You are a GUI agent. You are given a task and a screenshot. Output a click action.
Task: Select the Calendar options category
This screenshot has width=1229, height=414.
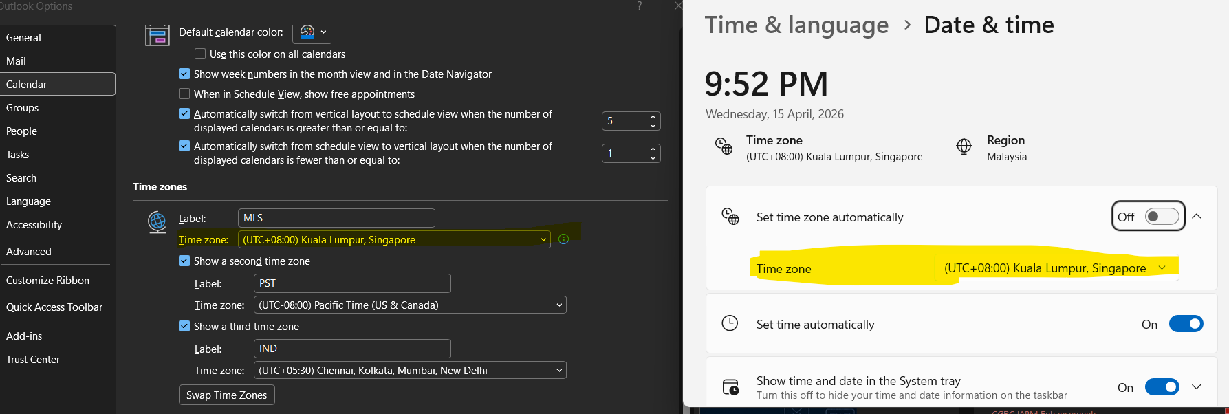tap(58, 85)
